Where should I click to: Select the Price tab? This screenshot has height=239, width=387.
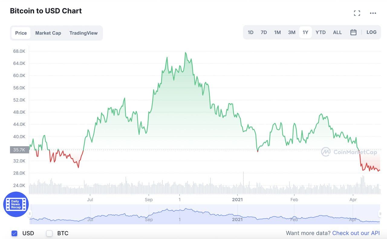coord(21,33)
